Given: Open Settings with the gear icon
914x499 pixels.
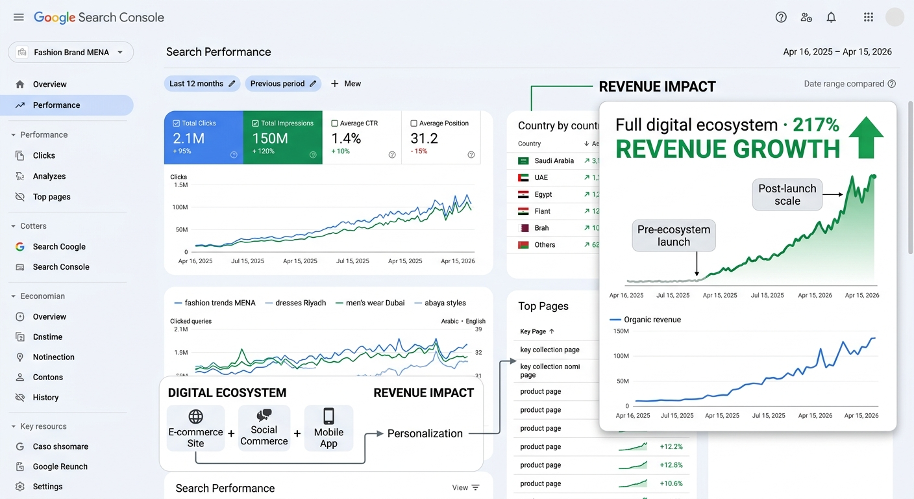Looking at the screenshot, I should point(20,487).
